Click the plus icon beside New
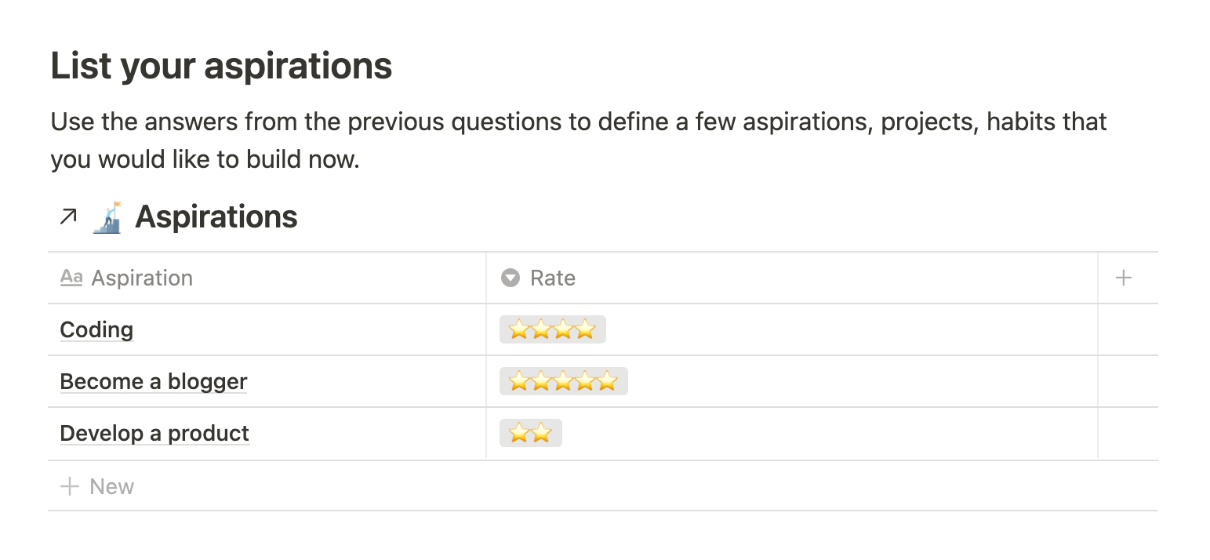1210x560 pixels. coord(70,486)
